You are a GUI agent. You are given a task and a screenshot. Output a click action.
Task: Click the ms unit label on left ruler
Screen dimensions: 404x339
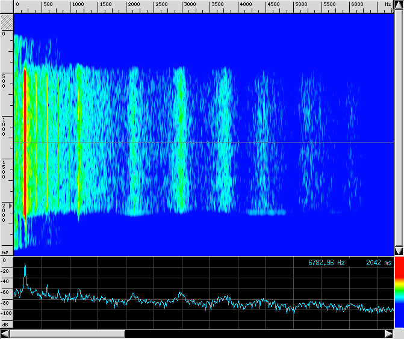coord(5,252)
